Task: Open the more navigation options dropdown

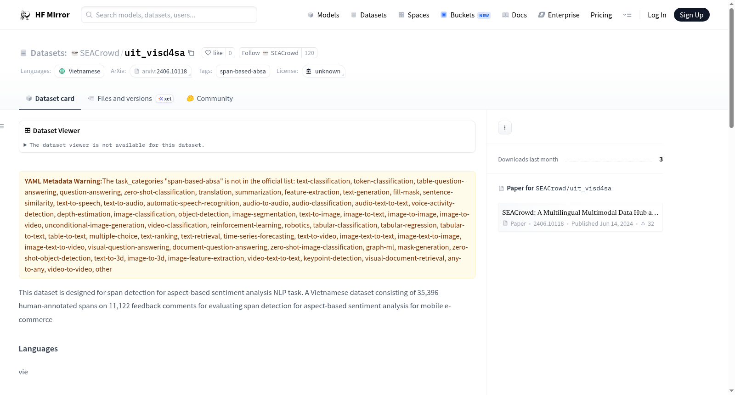Action: 627,15
